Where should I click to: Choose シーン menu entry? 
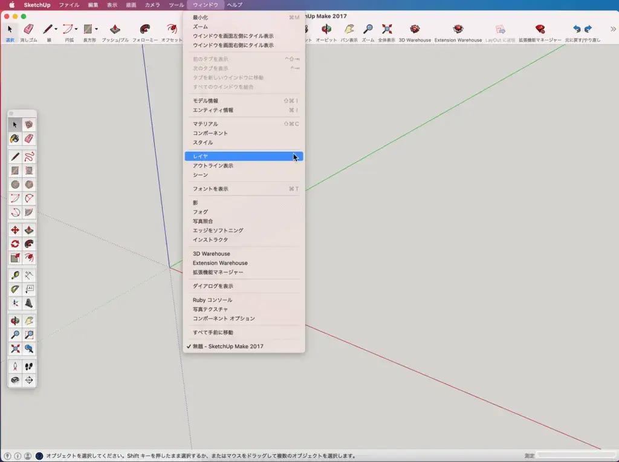pos(244,175)
